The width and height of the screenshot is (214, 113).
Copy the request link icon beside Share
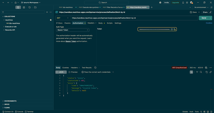tap(211, 12)
